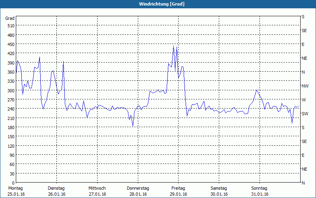Click the day label Donnerstag
The image size is (316, 198).
[138, 188]
